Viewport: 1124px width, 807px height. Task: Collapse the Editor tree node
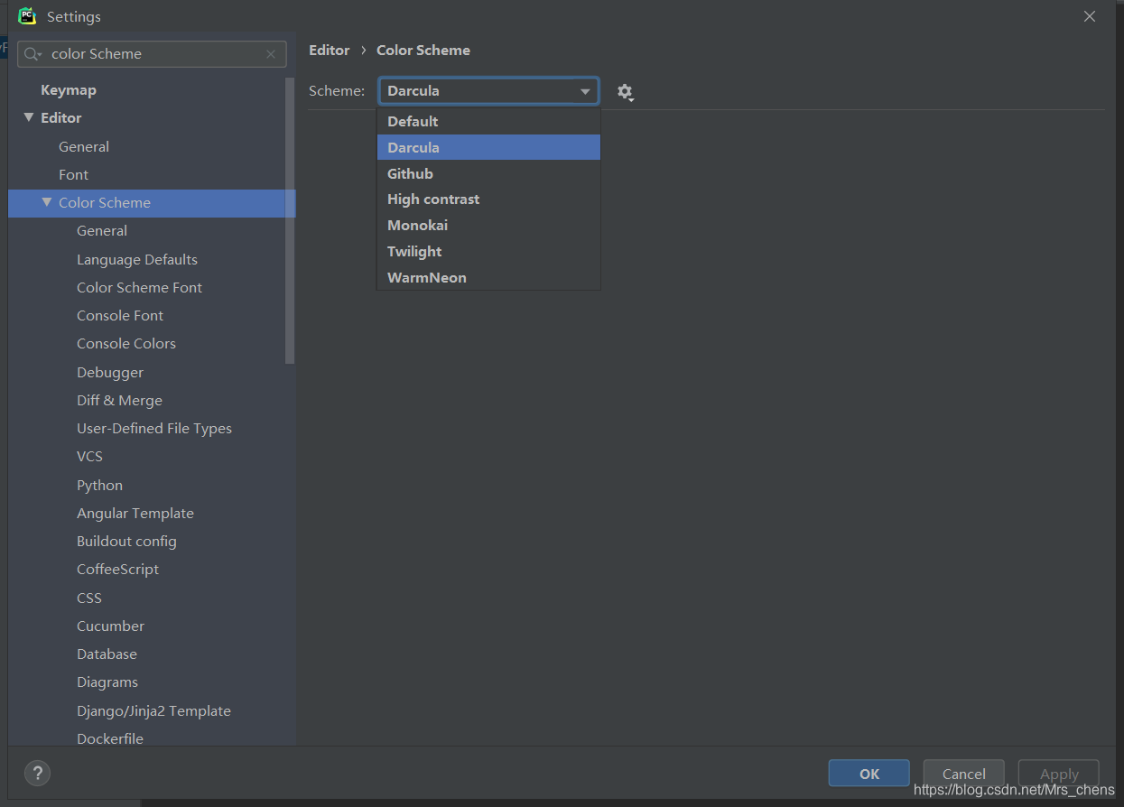[x=29, y=117]
